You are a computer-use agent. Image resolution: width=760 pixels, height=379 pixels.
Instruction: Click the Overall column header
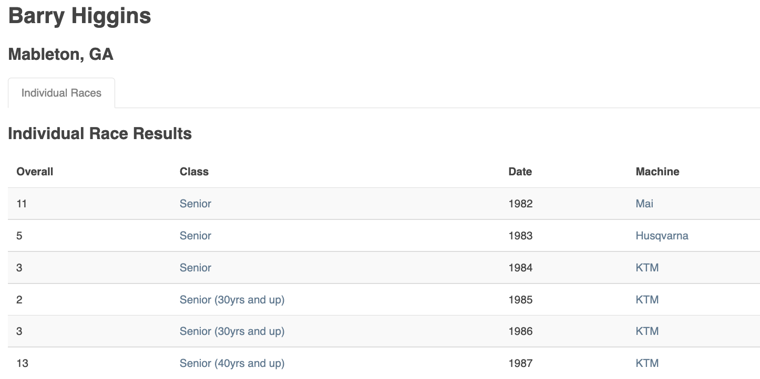(x=35, y=172)
